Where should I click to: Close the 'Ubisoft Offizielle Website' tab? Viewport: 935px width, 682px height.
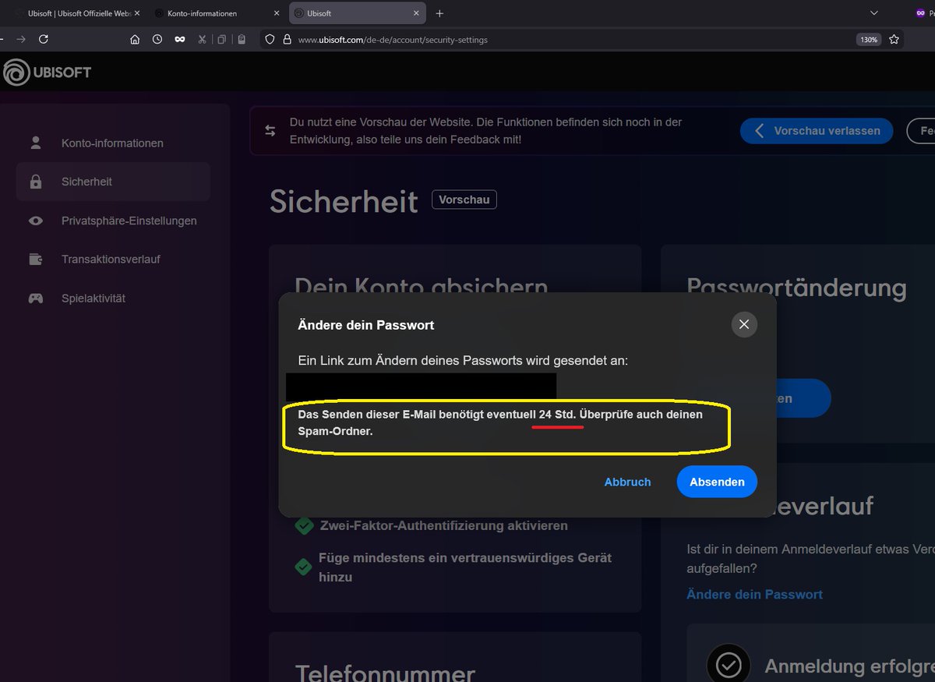pyautogui.click(x=137, y=13)
